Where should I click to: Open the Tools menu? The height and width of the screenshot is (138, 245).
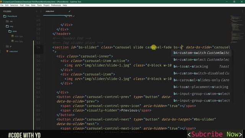[x=39, y=5]
